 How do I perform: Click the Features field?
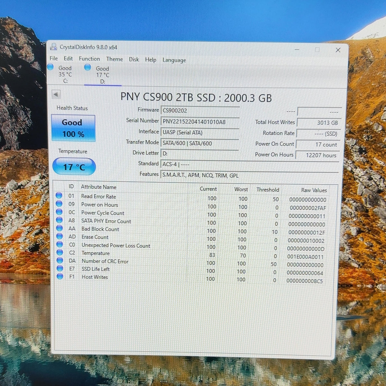(x=250, y=175)
